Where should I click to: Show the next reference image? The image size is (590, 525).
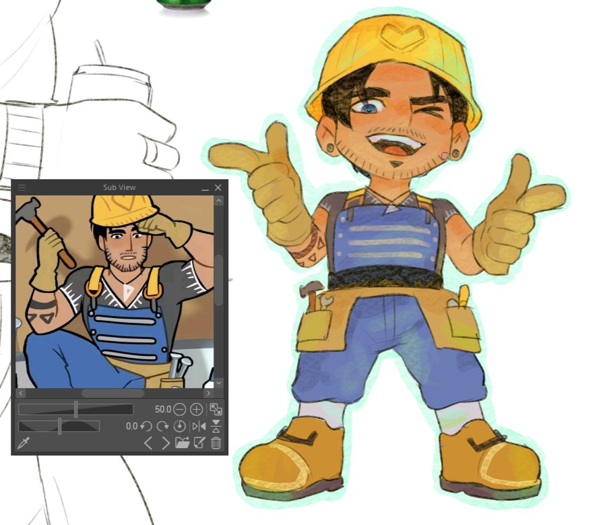pyautogui.click(x=165, y=443)
